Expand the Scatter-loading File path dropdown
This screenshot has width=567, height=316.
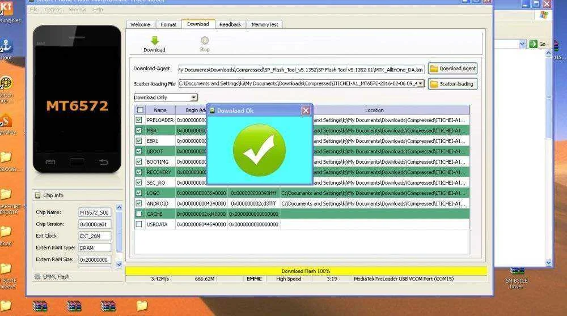(x=421, y=84)
